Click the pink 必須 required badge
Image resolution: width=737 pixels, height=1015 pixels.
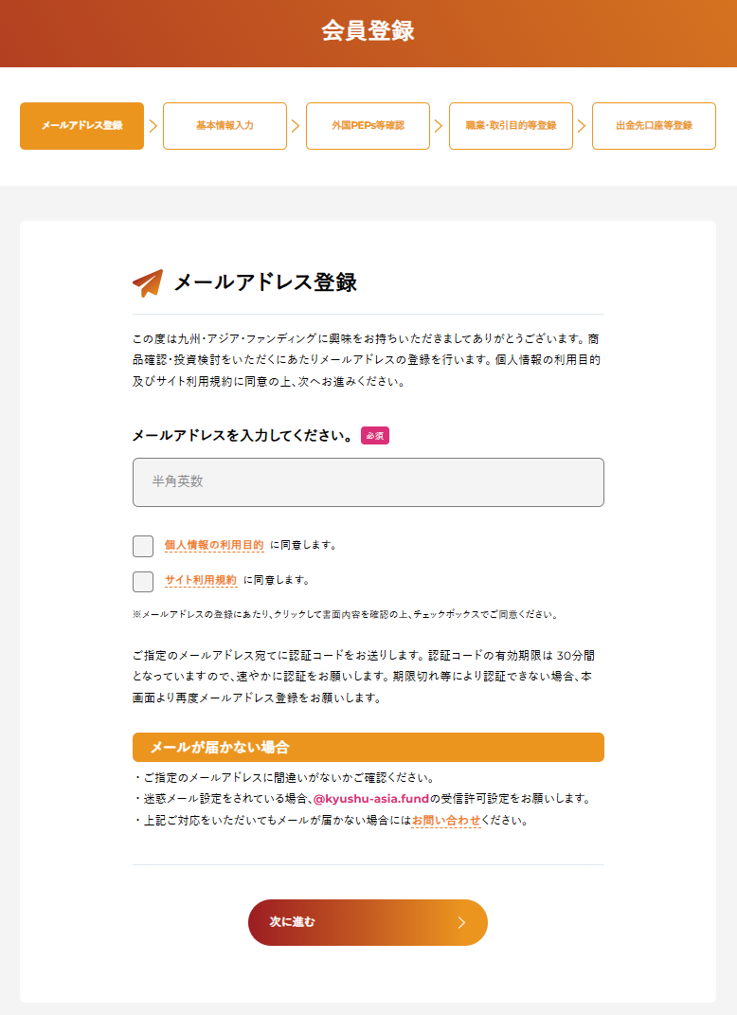[x=374, y=436]
